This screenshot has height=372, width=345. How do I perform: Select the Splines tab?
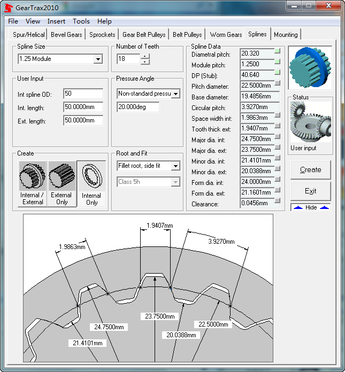coord(257,34)
